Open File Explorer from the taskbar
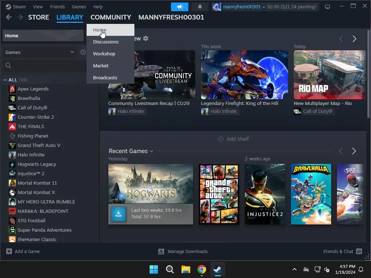This screenshot has width=371, height=278. 186,269
